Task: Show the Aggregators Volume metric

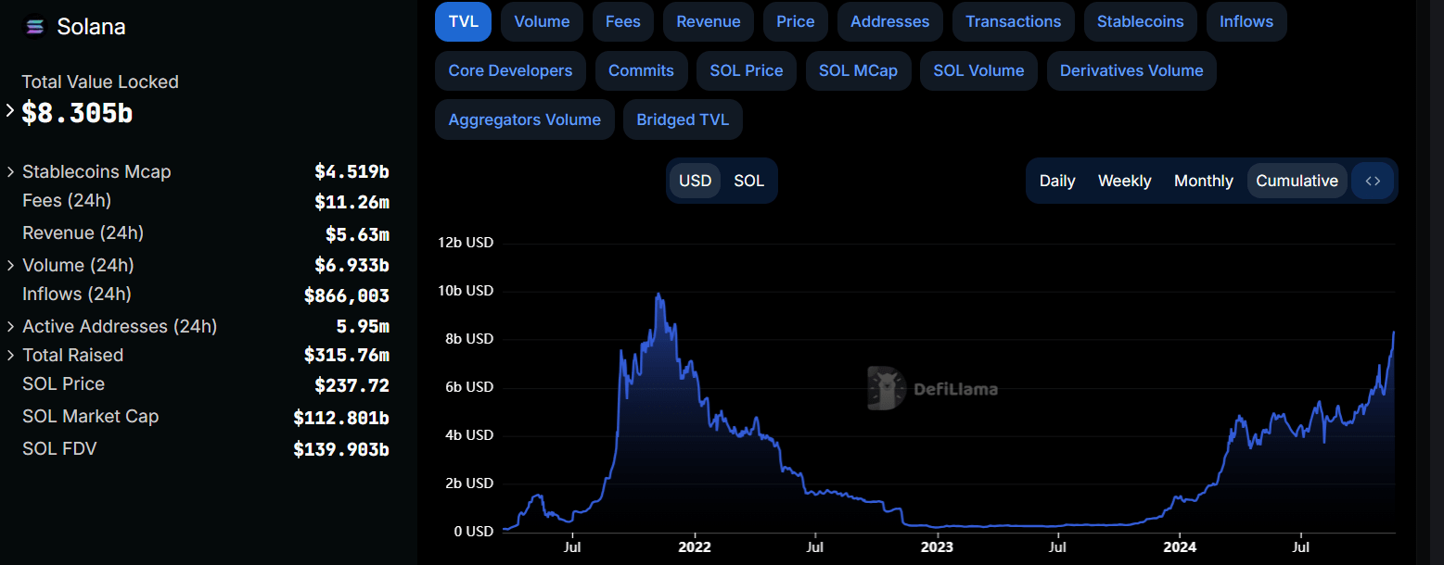Action: click(524, 119)
